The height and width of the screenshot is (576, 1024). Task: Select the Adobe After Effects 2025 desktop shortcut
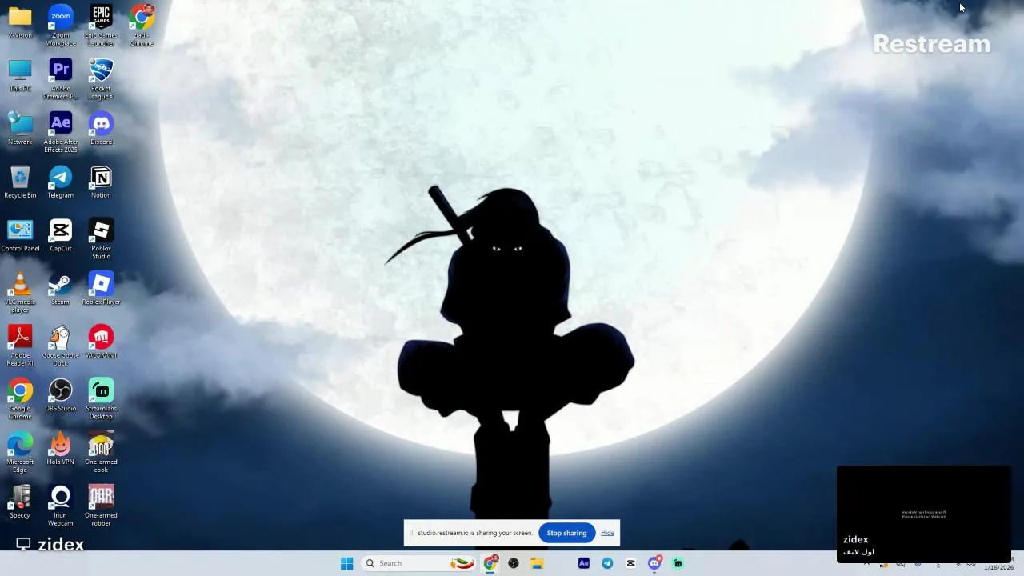[61, 132]
